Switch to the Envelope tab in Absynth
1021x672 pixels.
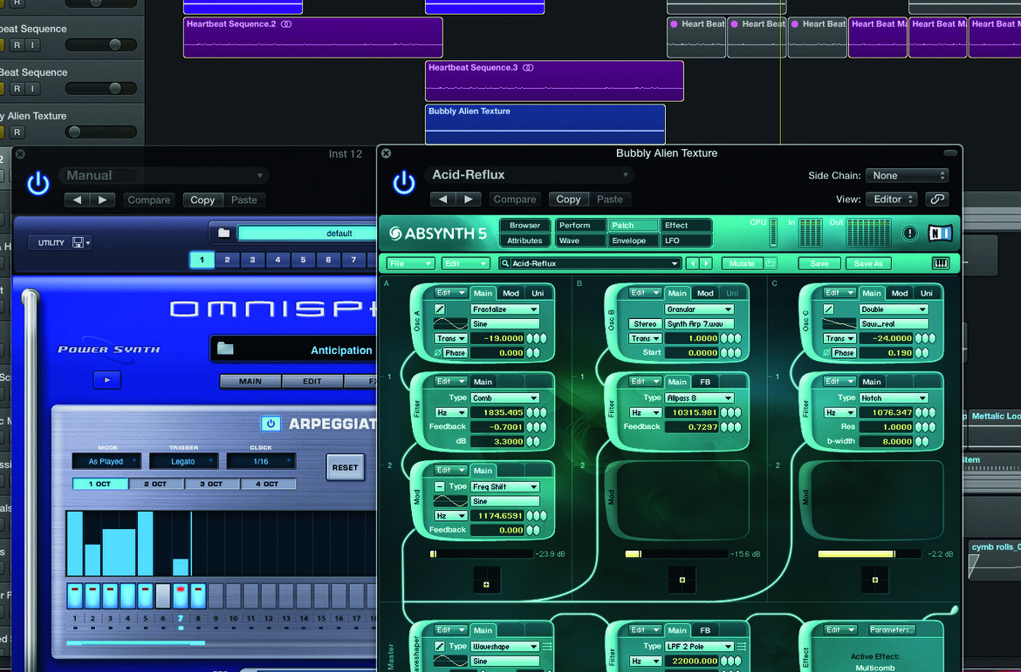632,241
